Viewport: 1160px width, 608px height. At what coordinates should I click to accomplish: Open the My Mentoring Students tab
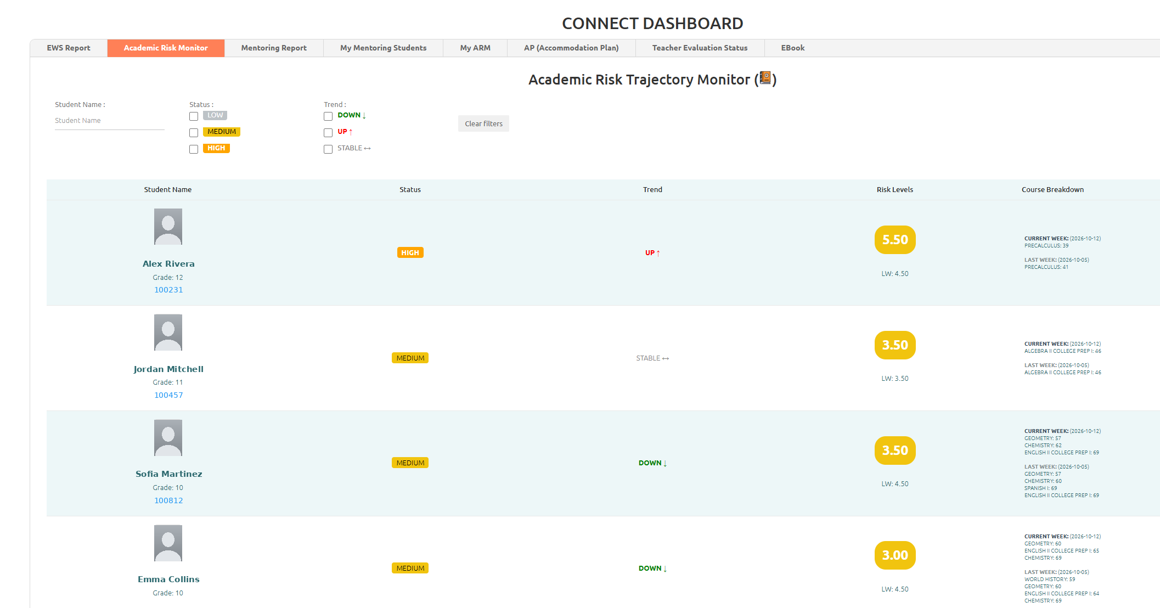click(383, 48)
